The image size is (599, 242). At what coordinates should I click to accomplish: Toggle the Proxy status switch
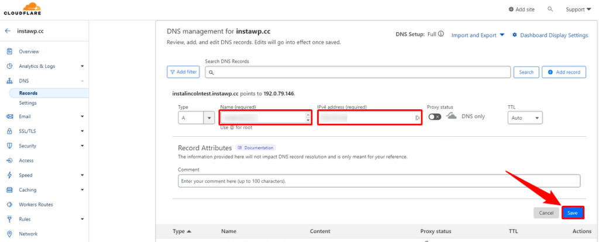tap(435, 117)
